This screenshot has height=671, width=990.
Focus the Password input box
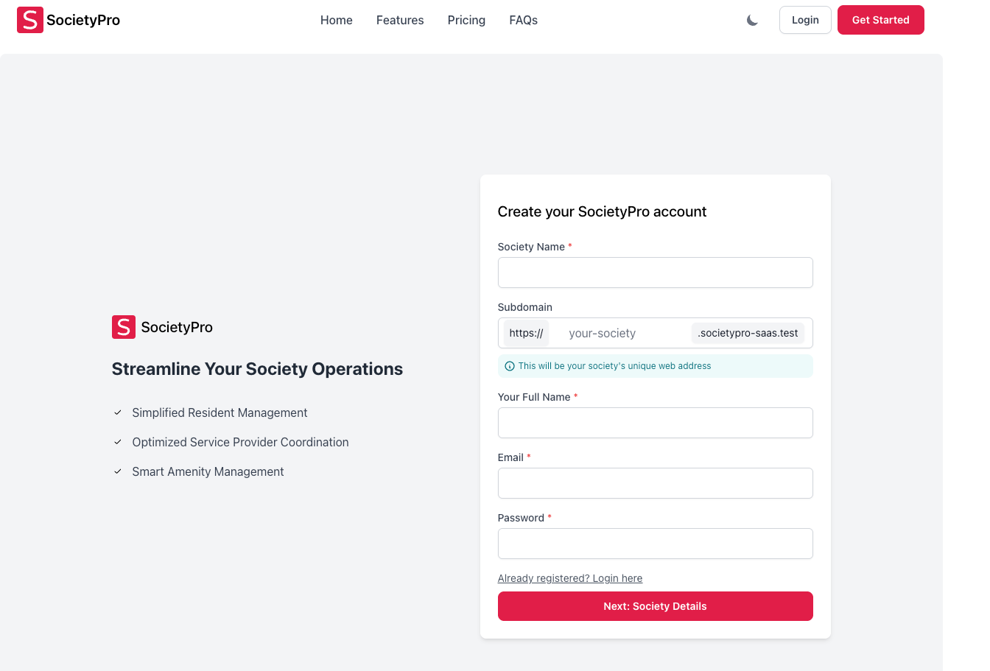pos(655,544)
